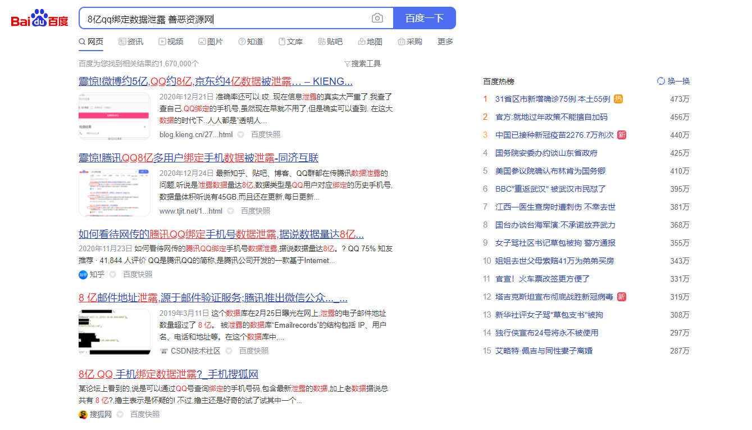The height and width of the screenshot is (430, 752).
Task: Click the 采购 procurement icon
Action: click(401, 41)
